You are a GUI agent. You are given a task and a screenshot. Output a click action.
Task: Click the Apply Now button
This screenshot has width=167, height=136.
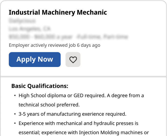35,60
